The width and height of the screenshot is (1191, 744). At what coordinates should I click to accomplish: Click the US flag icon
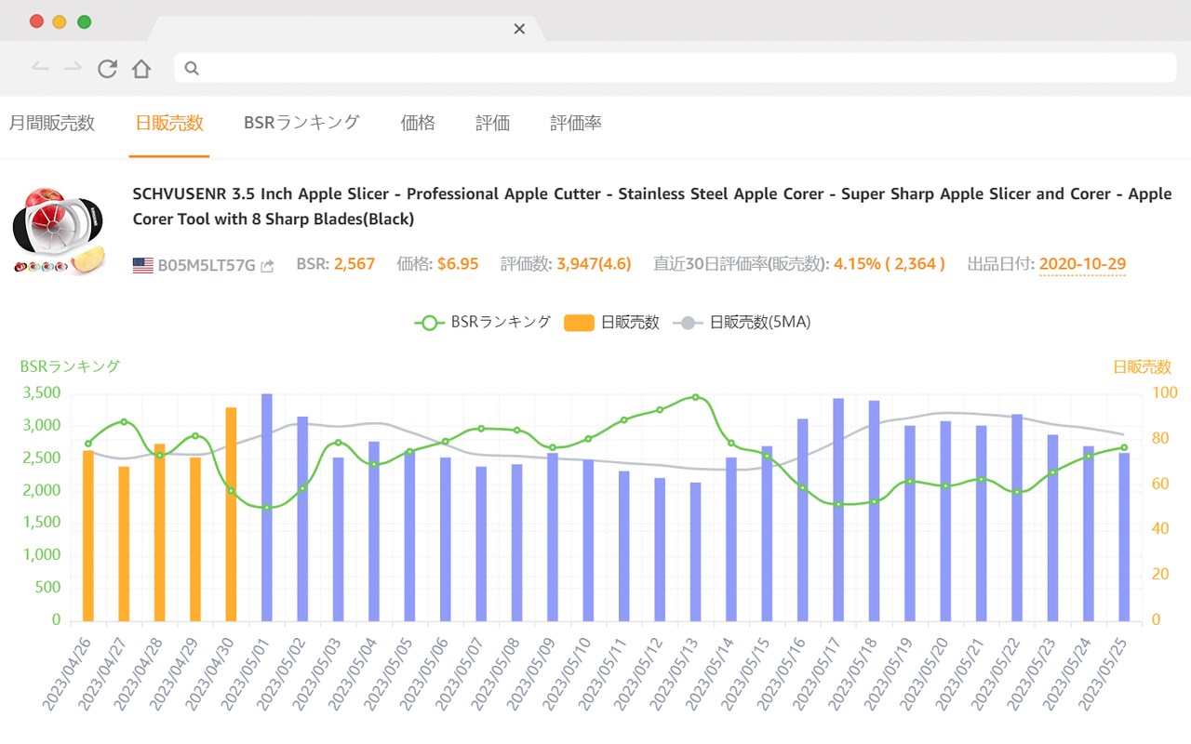[x=142, y=265]
